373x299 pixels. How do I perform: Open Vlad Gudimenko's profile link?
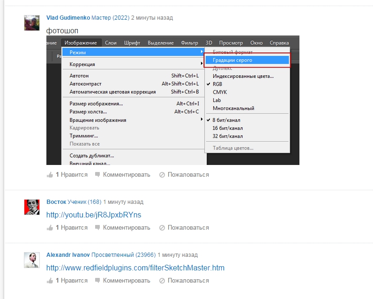point(68,18)
